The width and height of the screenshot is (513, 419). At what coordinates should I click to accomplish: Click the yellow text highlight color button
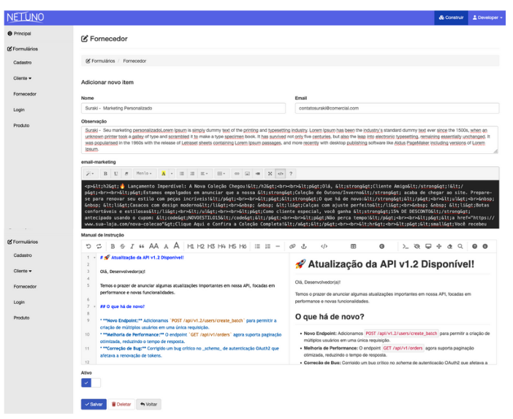click(x=162, y=174)
